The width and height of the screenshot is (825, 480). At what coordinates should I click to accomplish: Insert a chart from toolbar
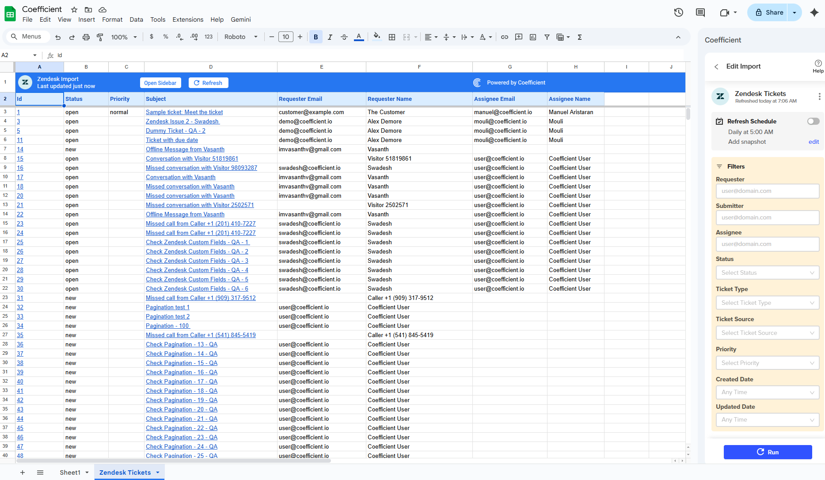point(533,37)
